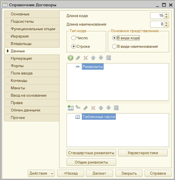Open the Поле ввода tab
The height and width of the screenshot is (180, 175).
32,73
